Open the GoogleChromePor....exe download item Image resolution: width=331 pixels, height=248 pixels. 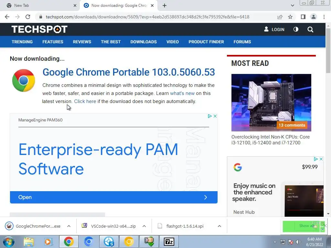[x=34, y=226]
